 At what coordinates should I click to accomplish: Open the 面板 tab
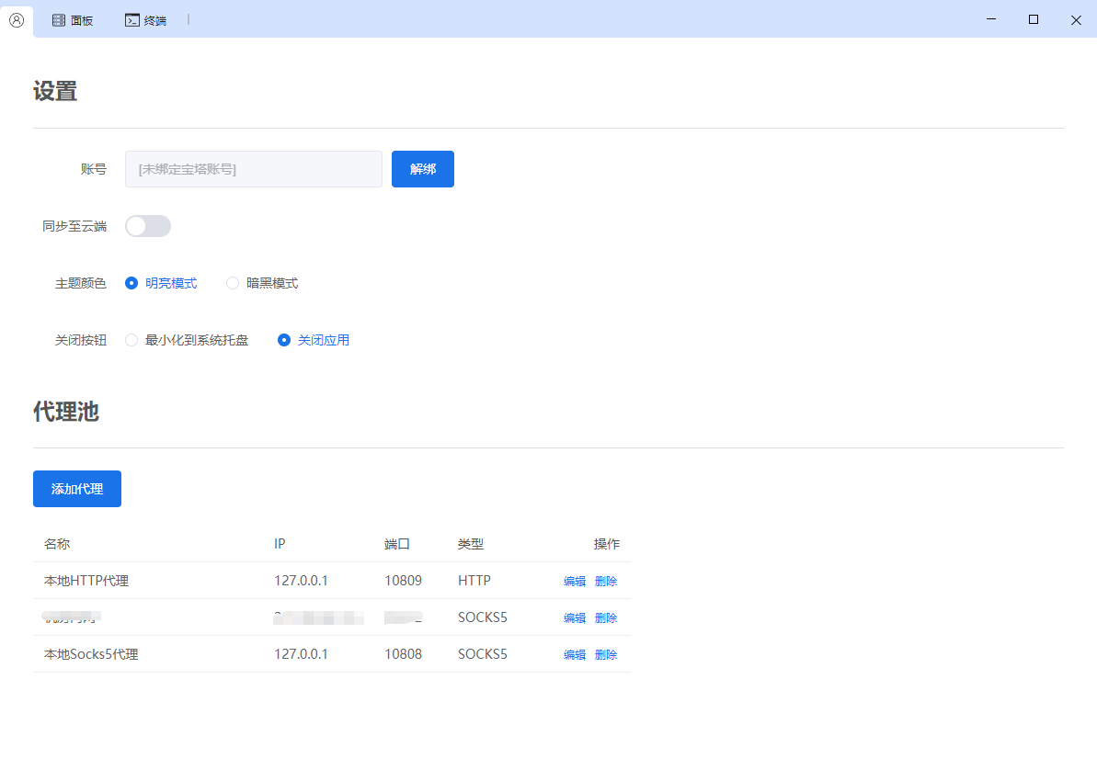[74, 19]
